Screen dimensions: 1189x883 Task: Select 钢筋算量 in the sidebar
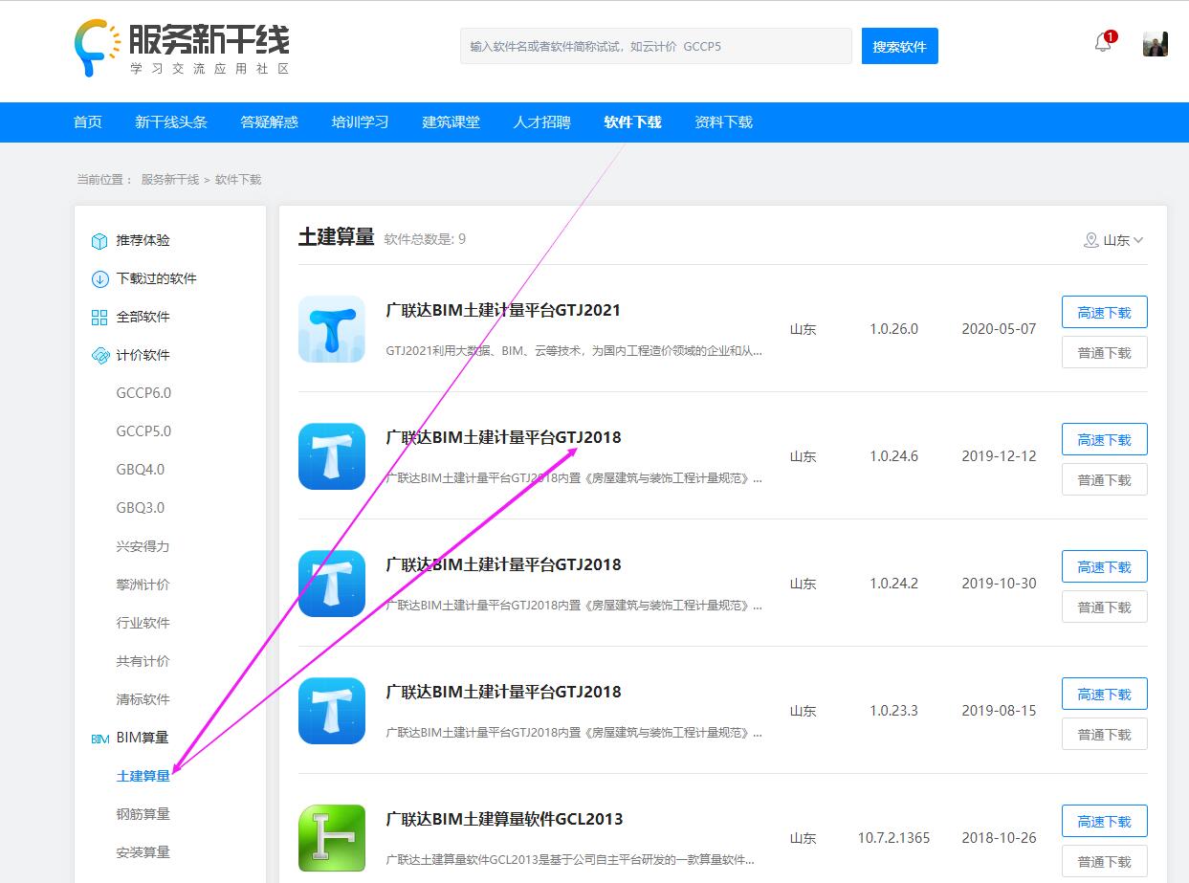click(143, 814)
